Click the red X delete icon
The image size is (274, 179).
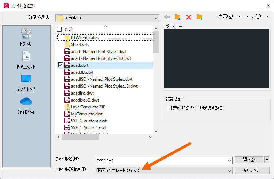tap(189, 17)
